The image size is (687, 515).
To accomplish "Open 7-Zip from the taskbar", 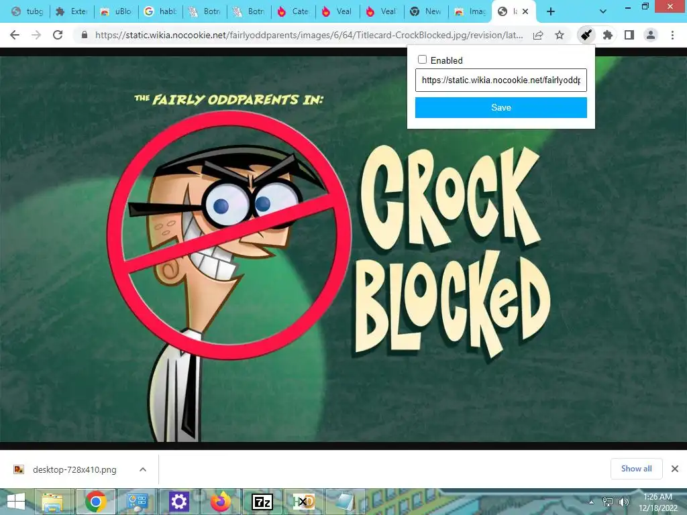I will pos(262,502).
